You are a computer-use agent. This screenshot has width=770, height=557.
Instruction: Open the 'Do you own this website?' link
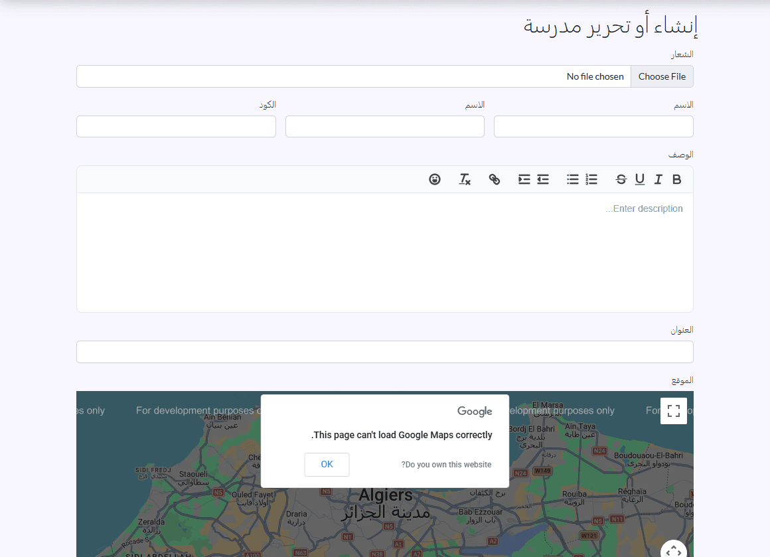pyautogui.click(x=446, y=465)
